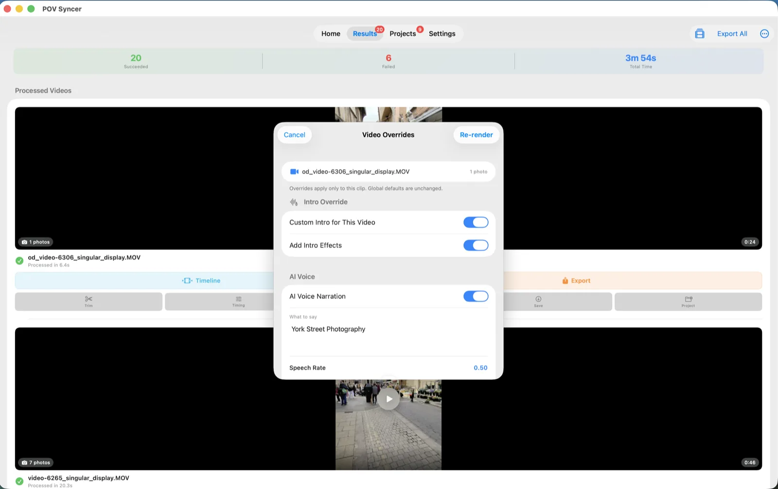Play the video-6265 street clip
The width and height of the screenshot is (778, 489).
point(389,399)
